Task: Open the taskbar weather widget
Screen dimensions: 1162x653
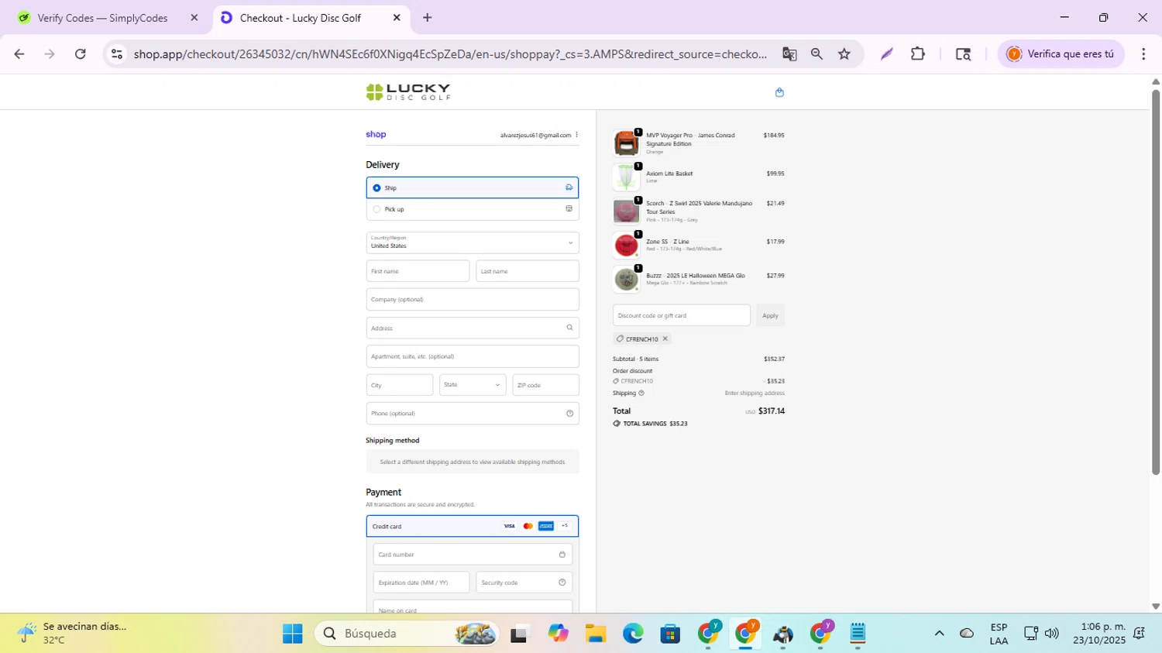Action: pos(74,634)
